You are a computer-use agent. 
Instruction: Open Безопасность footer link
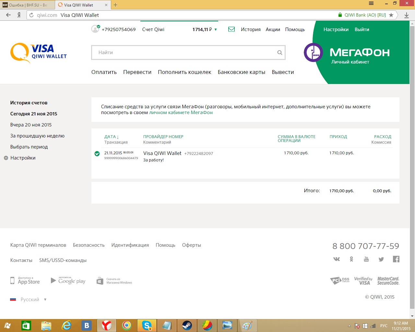pos(89,245)
